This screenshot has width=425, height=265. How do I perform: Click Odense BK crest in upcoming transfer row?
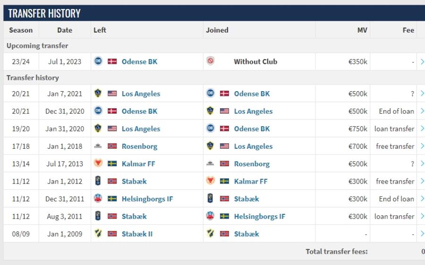pos(98,61)
